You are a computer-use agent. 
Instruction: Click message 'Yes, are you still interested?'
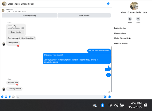click(99, 51)
